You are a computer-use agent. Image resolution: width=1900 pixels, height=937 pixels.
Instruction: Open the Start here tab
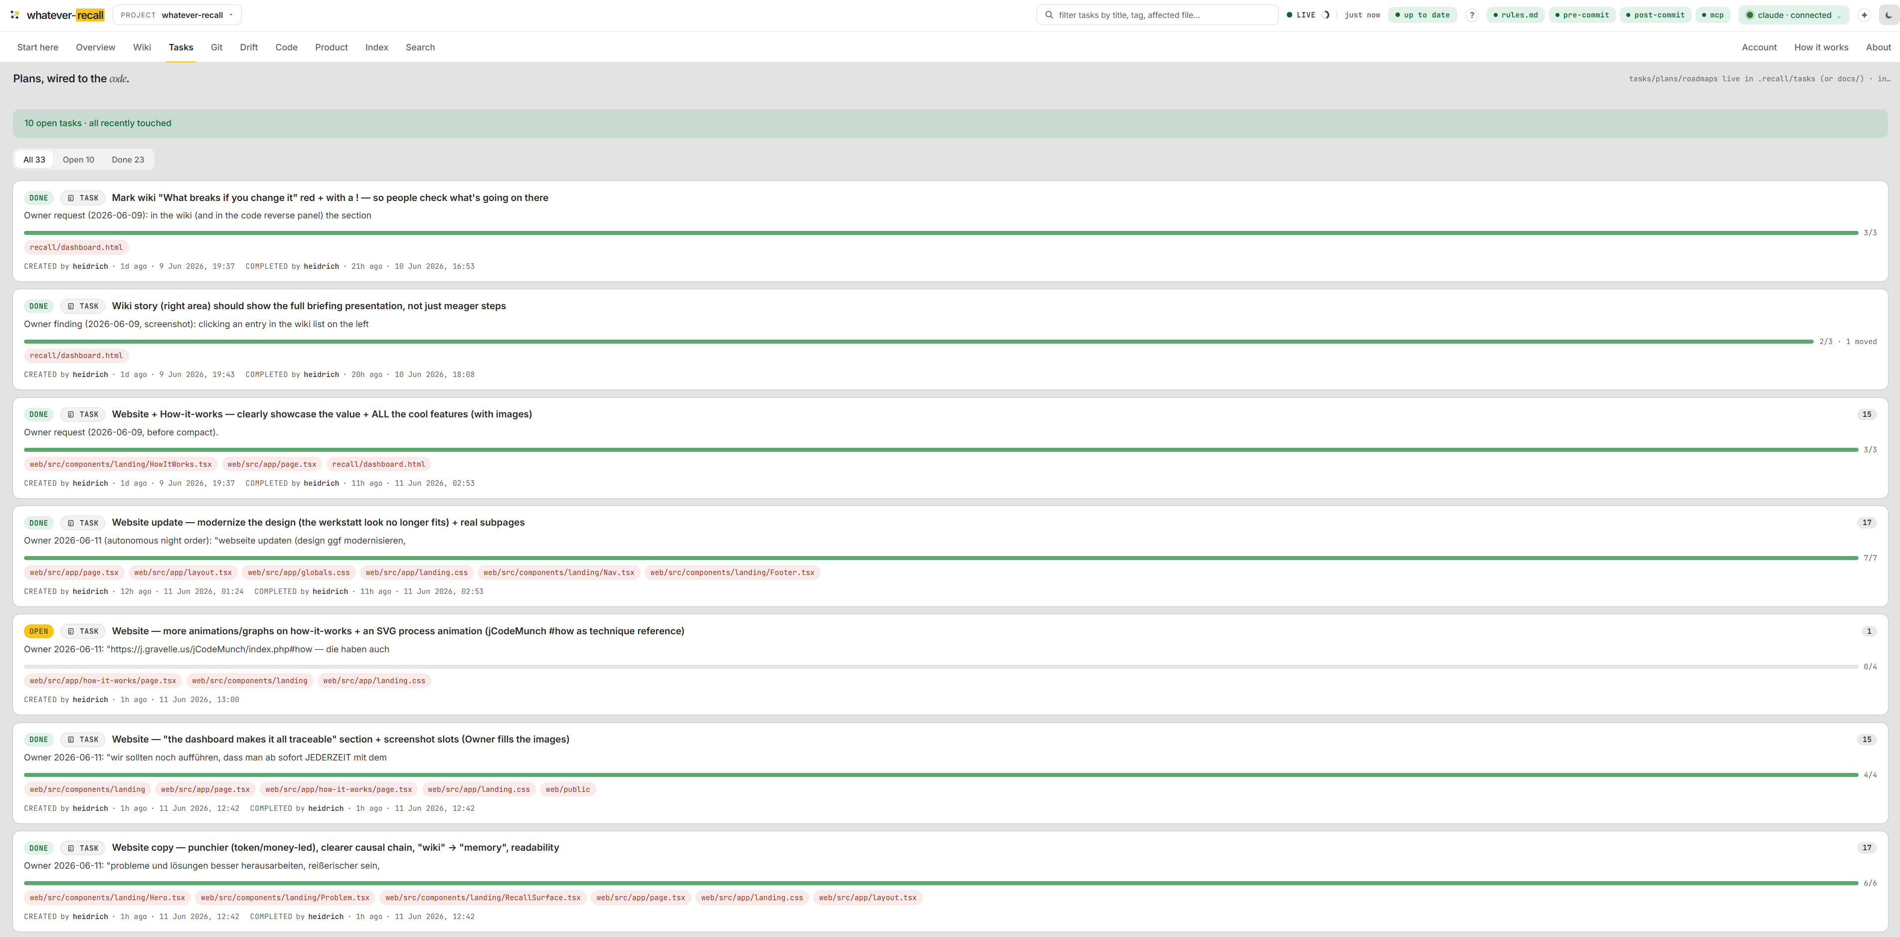coord(37,47)
